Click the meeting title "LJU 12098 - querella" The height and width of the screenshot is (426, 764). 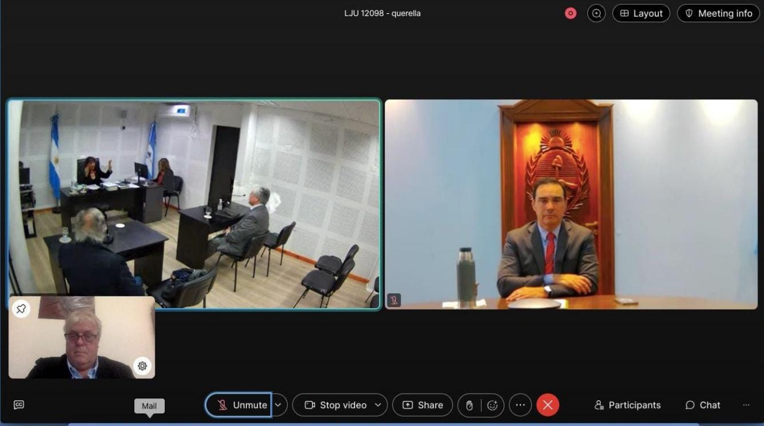[383, 13]
